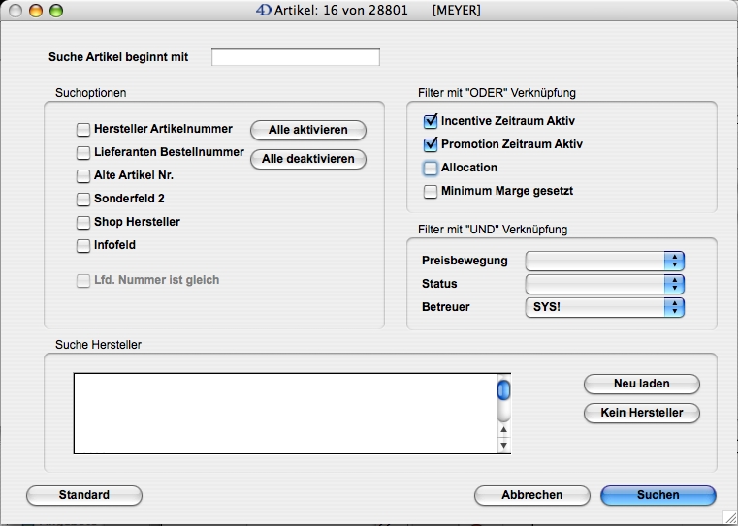
Task: Uncheck Incentive Zeitraum Aktiv filter
Action: [x=431, y=121]
